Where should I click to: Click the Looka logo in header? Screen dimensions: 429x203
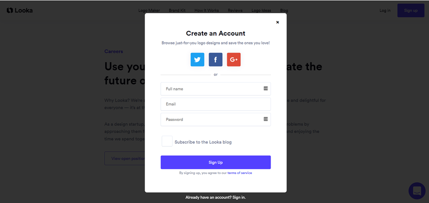click(20, 11)
